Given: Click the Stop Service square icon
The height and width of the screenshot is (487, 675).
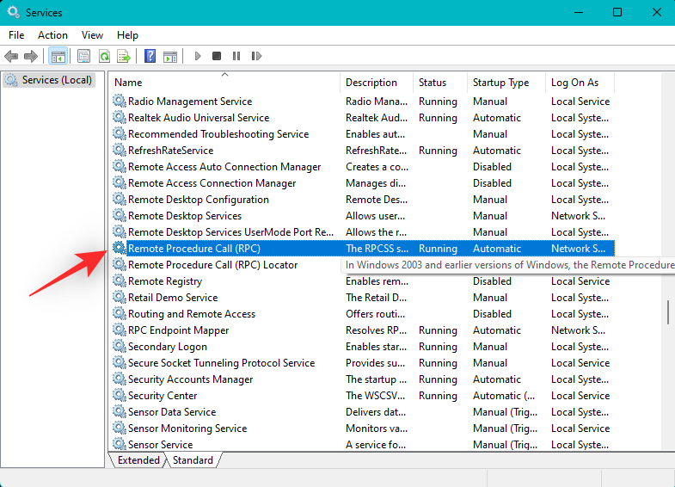Looking at the screenshot, I should coord(217,57).
